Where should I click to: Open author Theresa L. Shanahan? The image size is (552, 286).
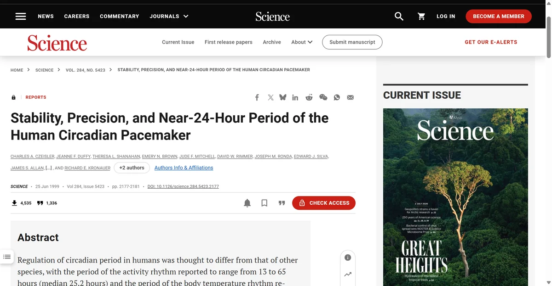click(115, 157)
